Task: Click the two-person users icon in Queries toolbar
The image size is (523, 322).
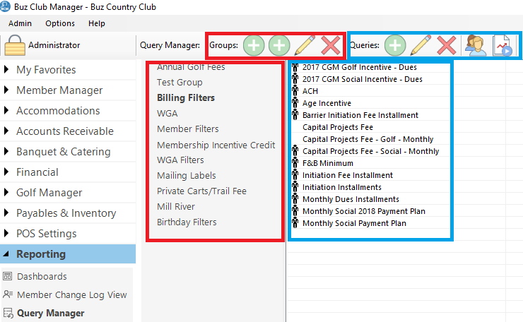Action: click(474, 46)
